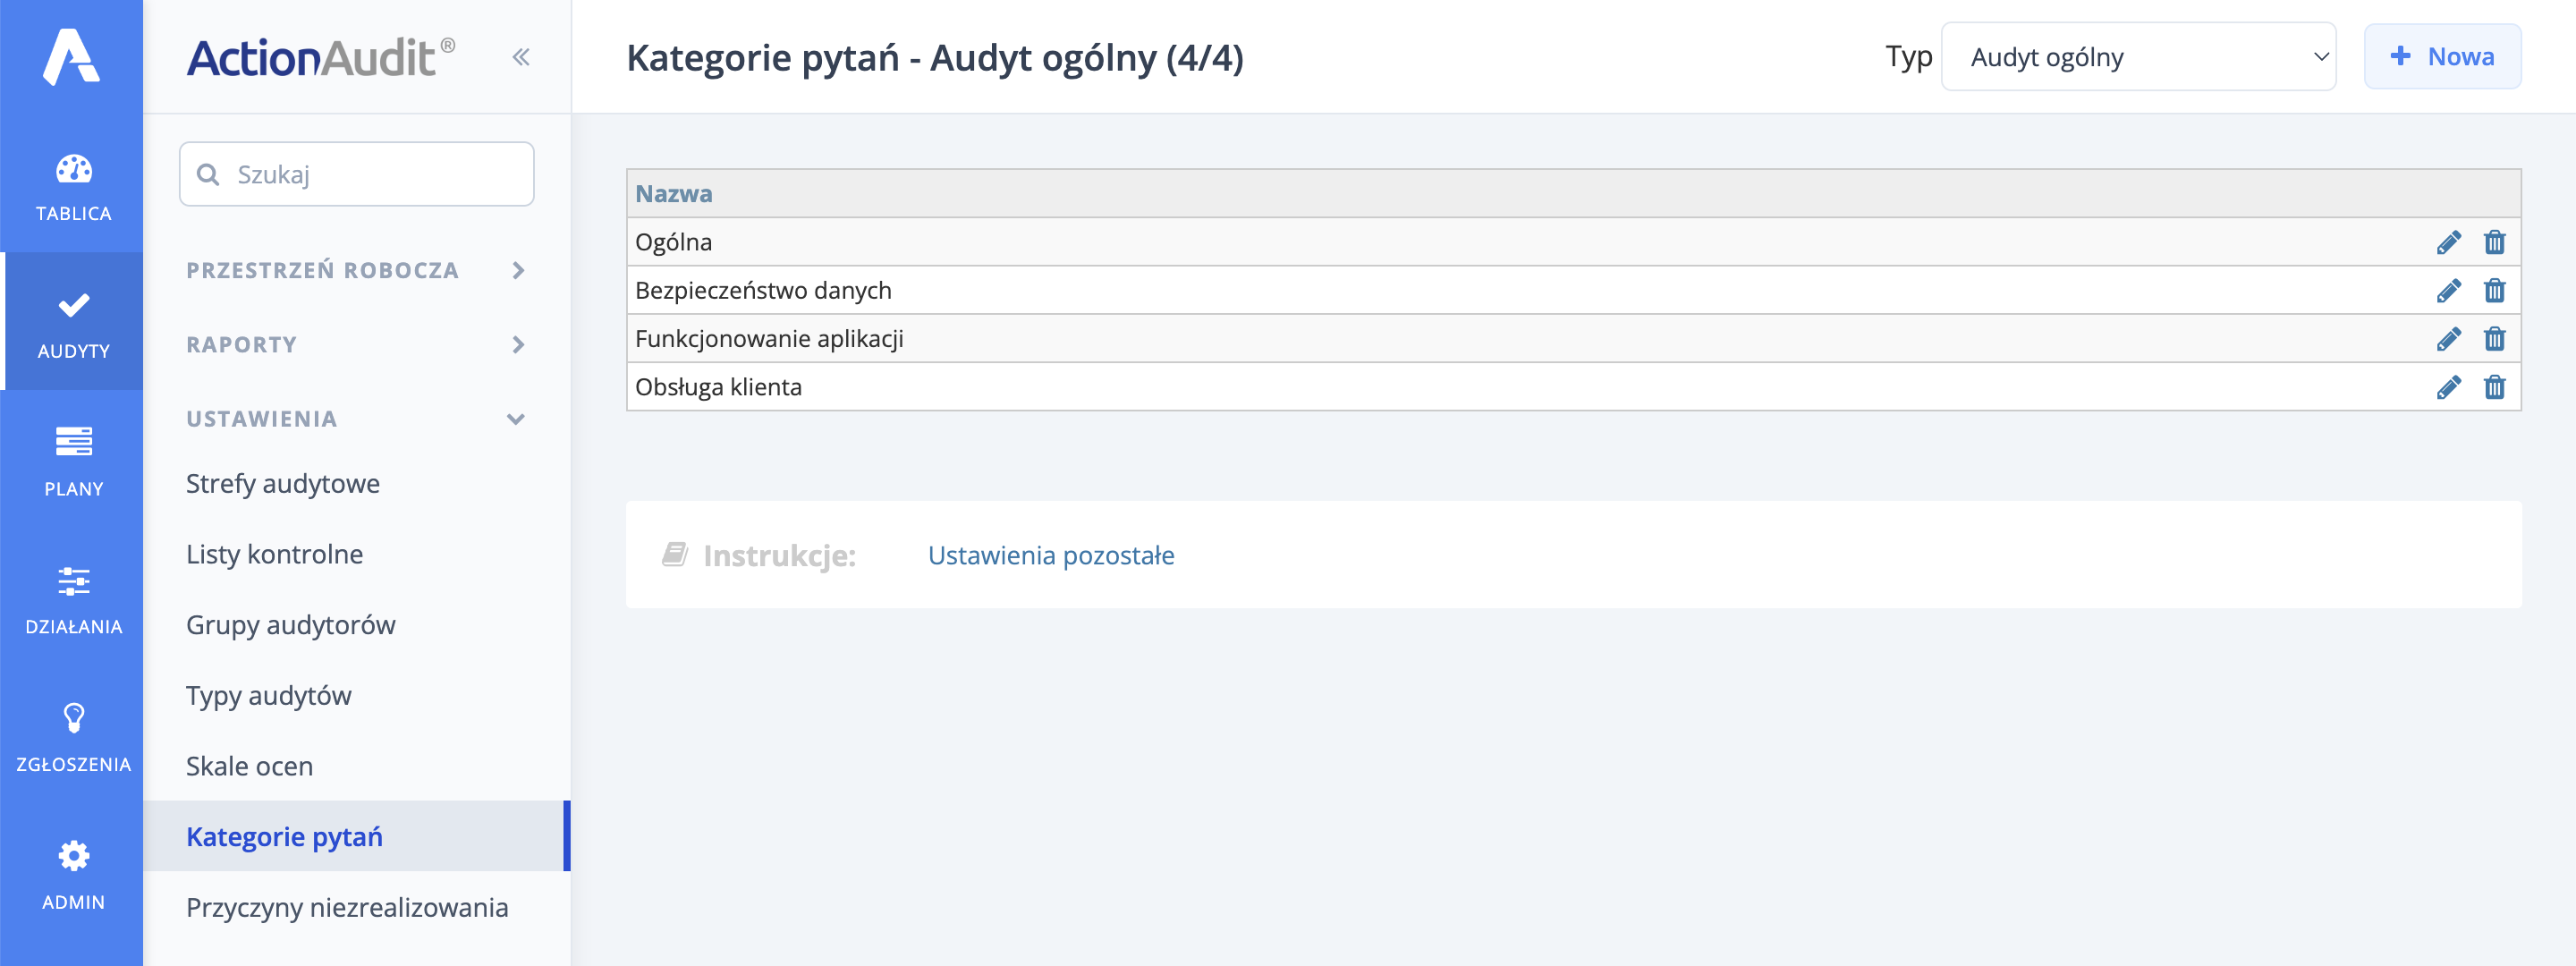The image size is (2576, 966).
Task: Open Admin settings gear icon
Action: (x=71, y=857)
